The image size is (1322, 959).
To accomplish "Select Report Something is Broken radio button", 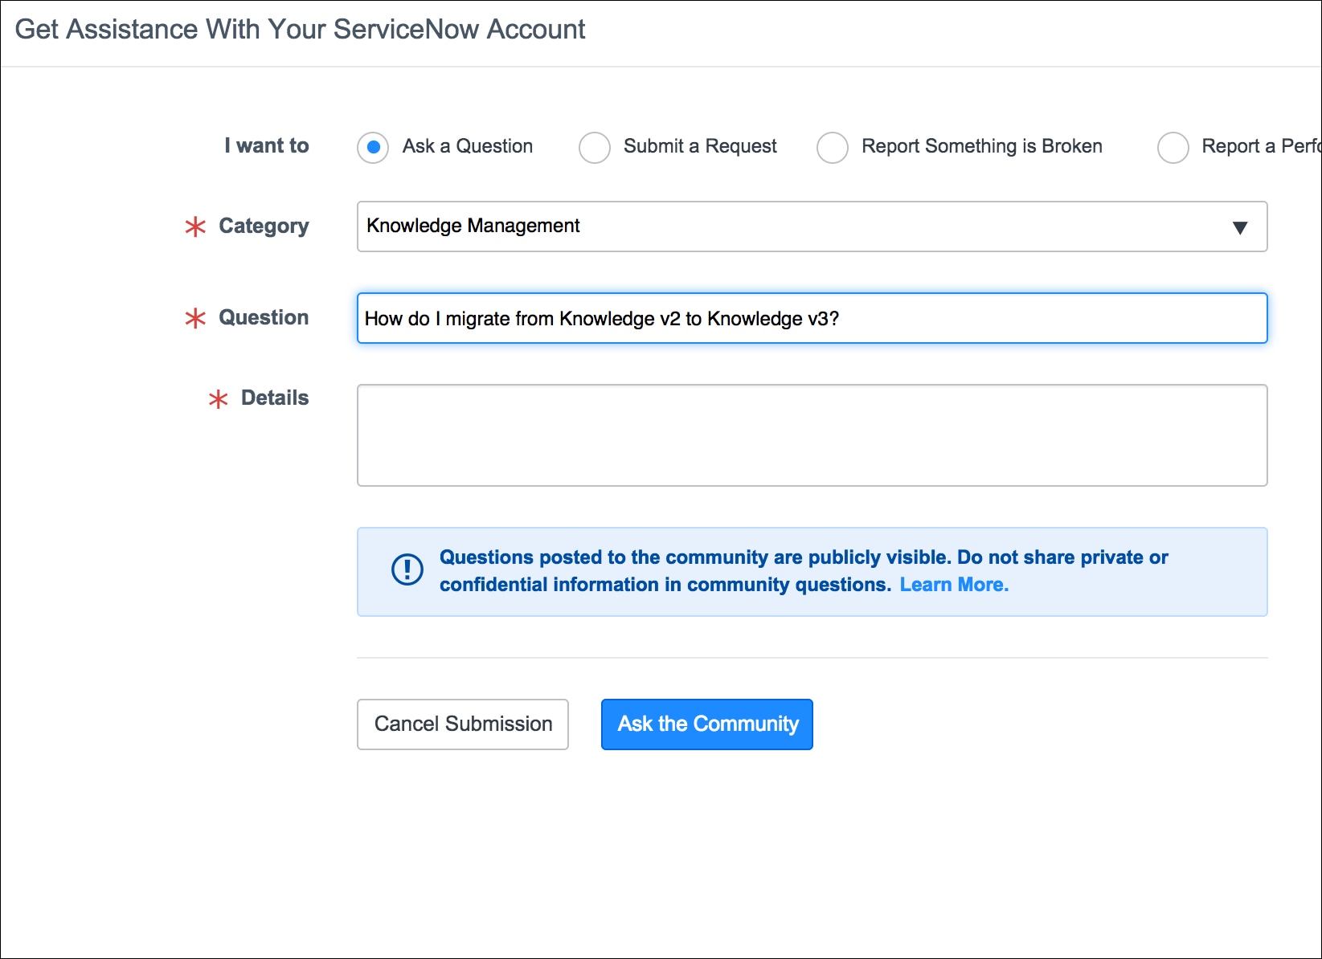I will (x=832, y=147).
